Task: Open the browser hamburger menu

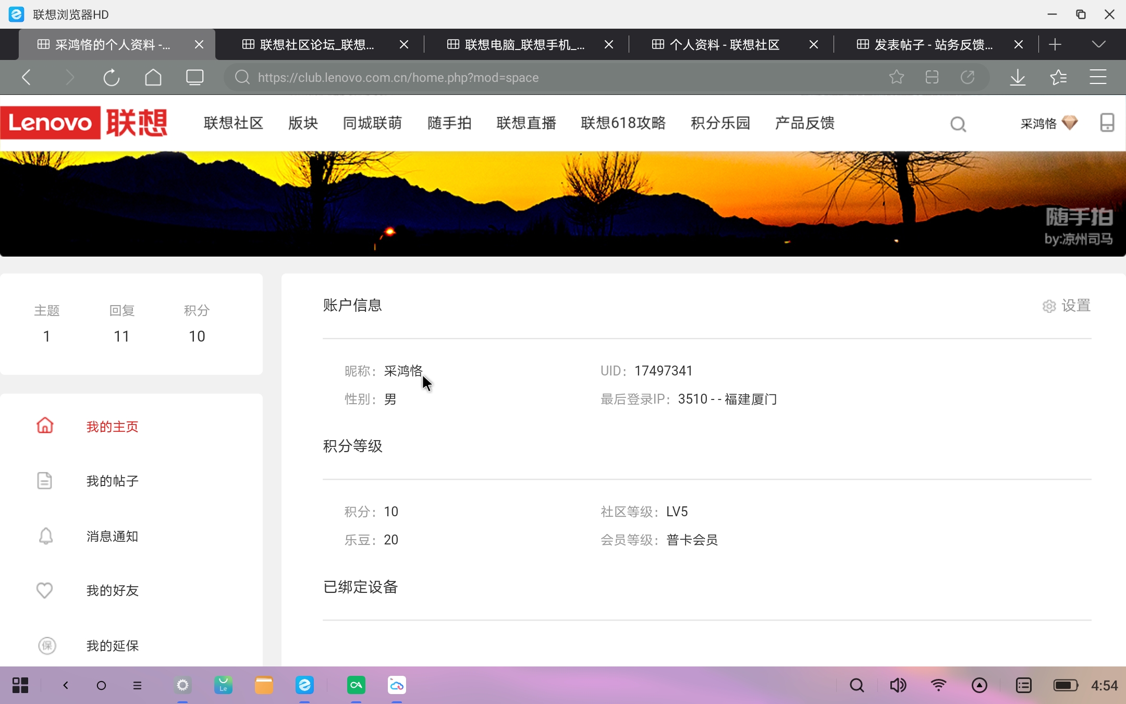Action: click(1098, 77)
